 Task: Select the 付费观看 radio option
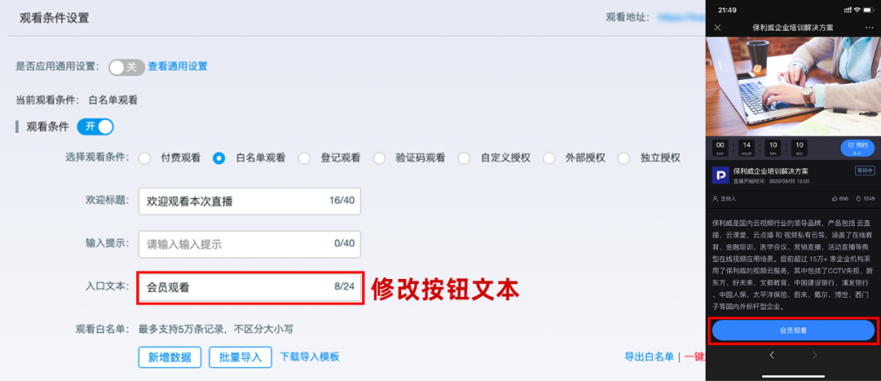(144, 158)
